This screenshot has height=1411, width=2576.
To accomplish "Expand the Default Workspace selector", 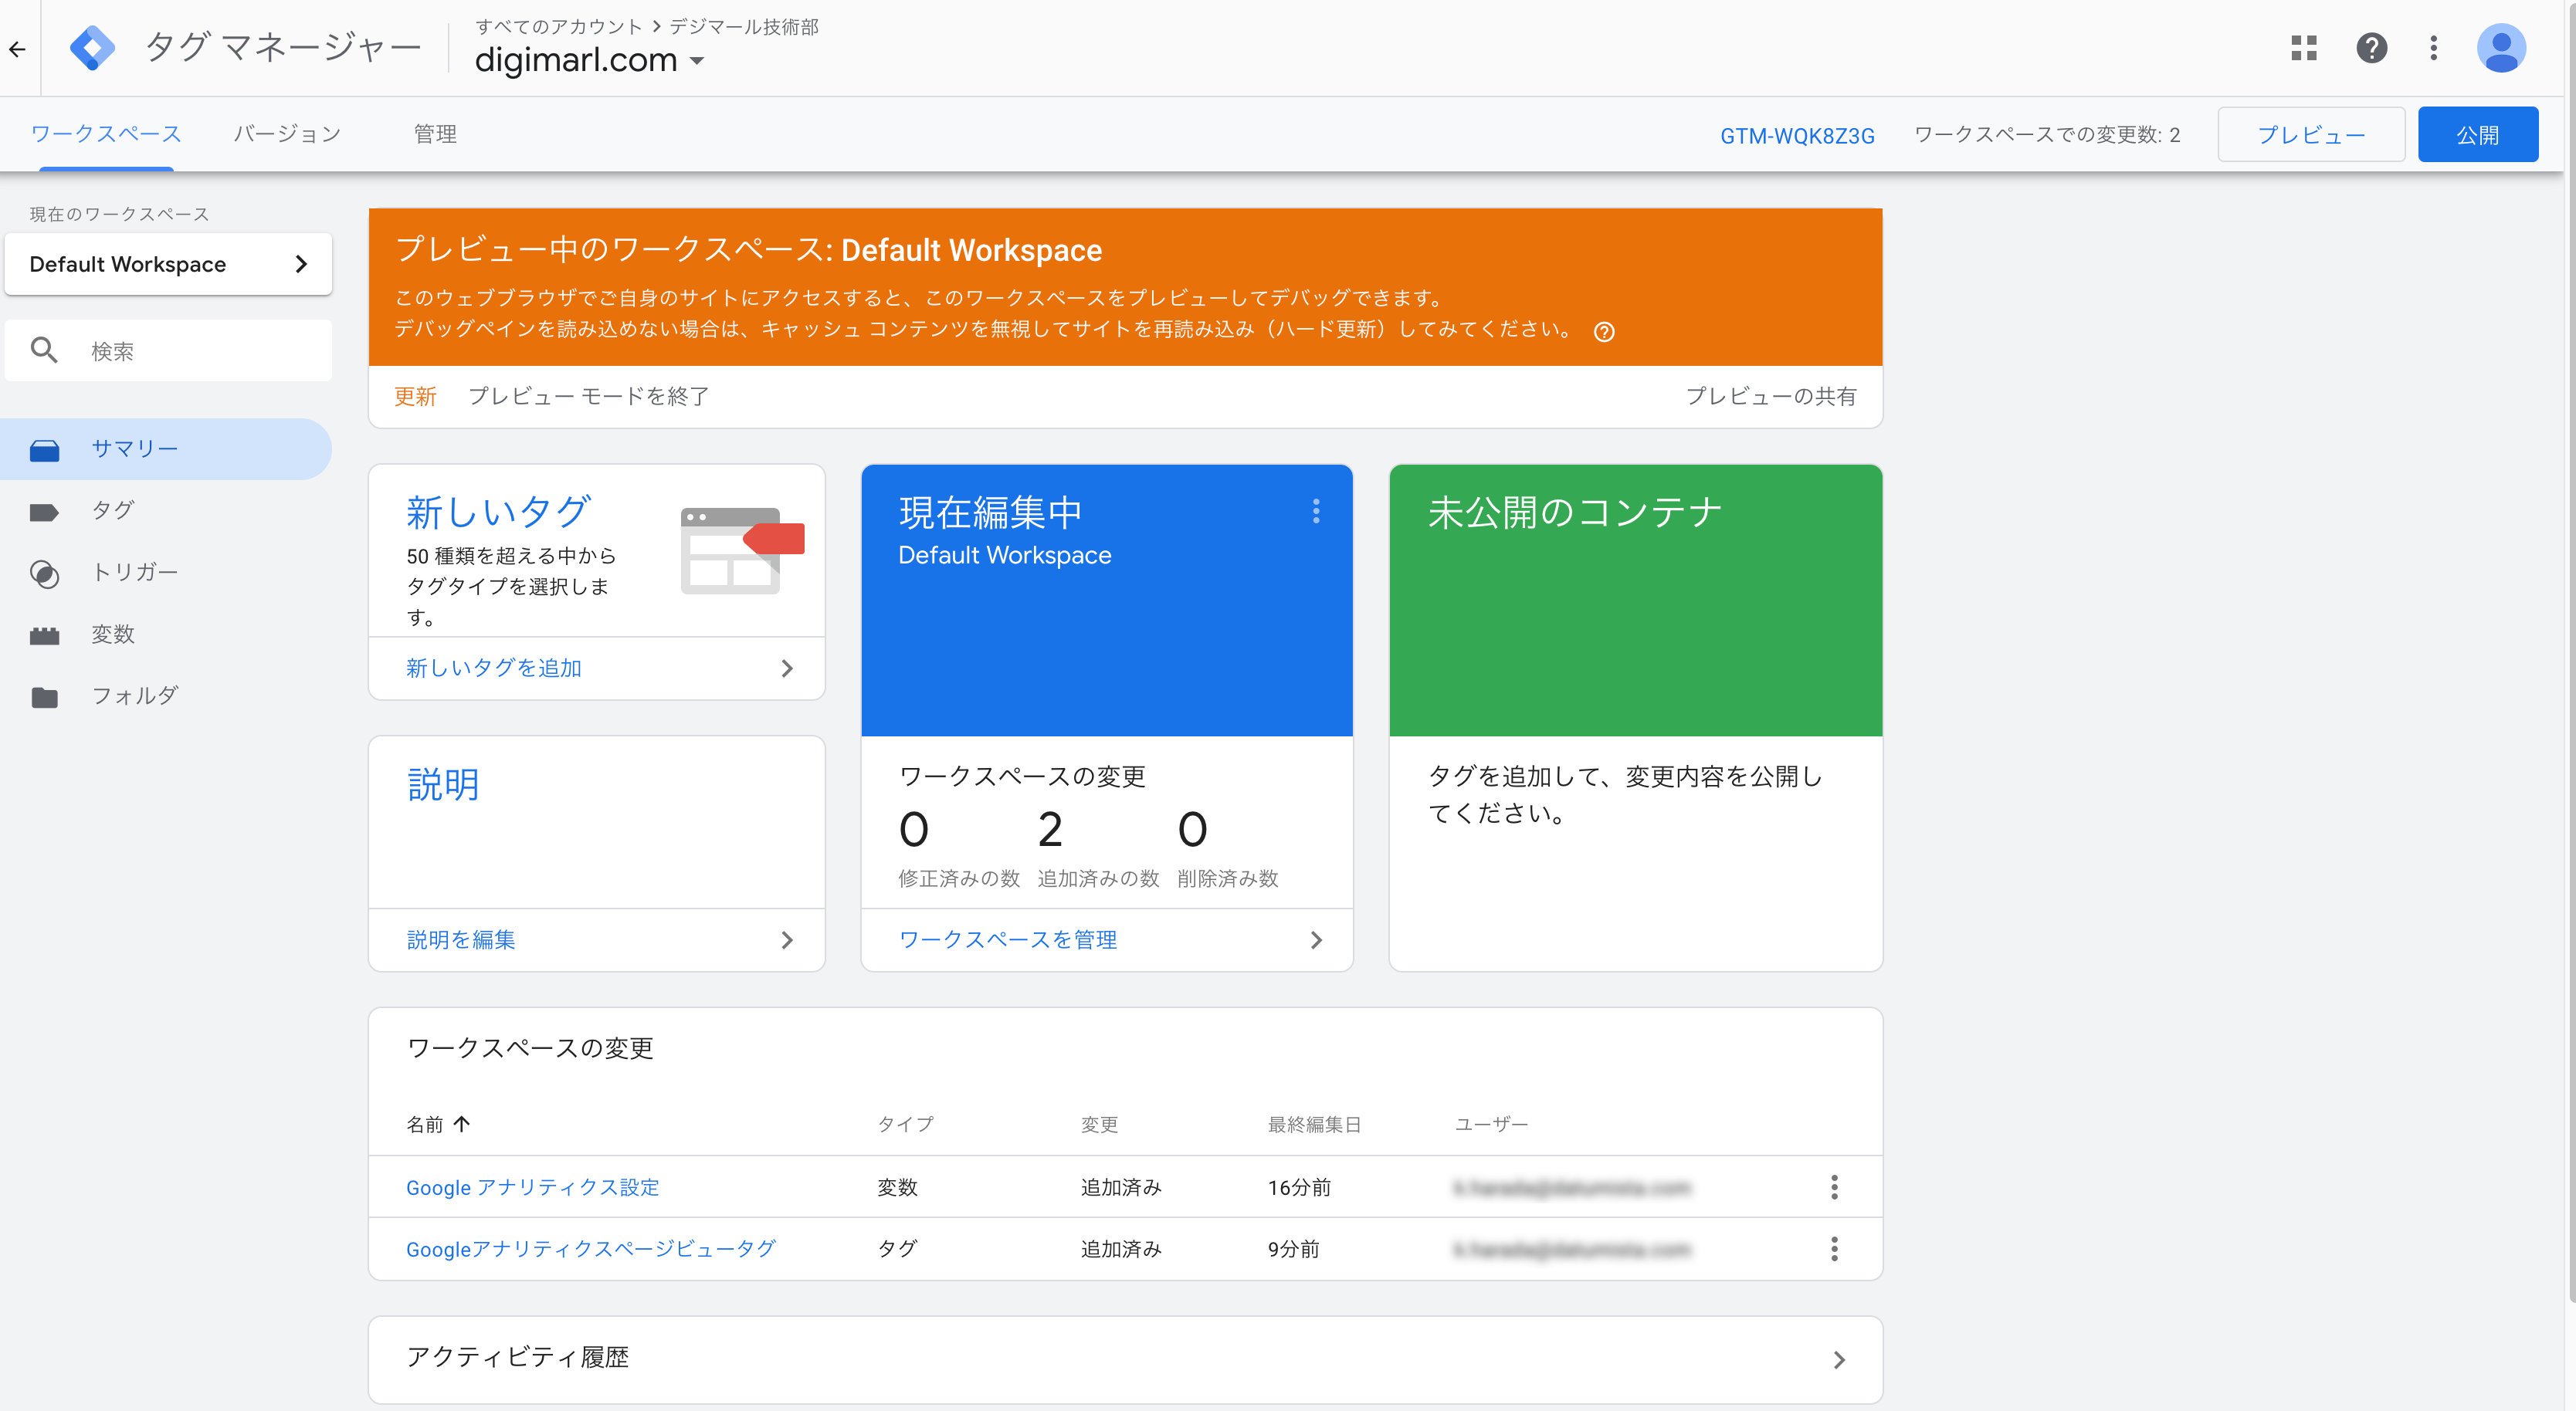I will [x=168, y=264].
